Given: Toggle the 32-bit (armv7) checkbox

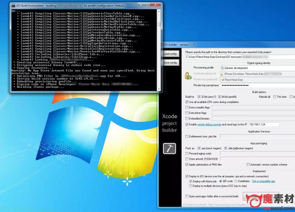Looking at the screenshot, I should click(x=199, y=97).
